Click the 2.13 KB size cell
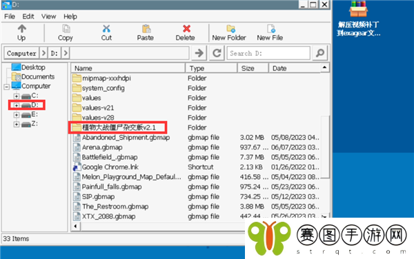 coord(251,167)
